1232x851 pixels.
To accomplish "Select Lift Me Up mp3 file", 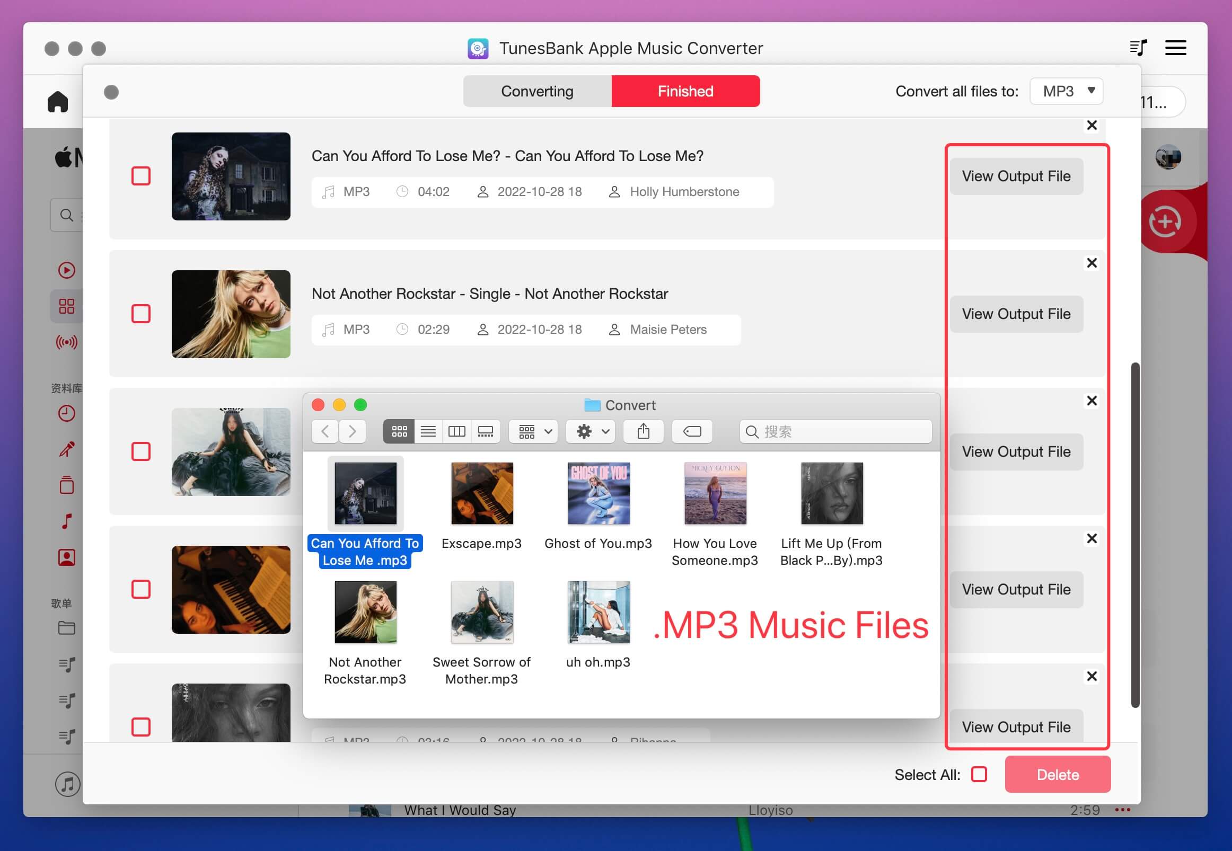I will pyautogui.click(x=831, y=514).
